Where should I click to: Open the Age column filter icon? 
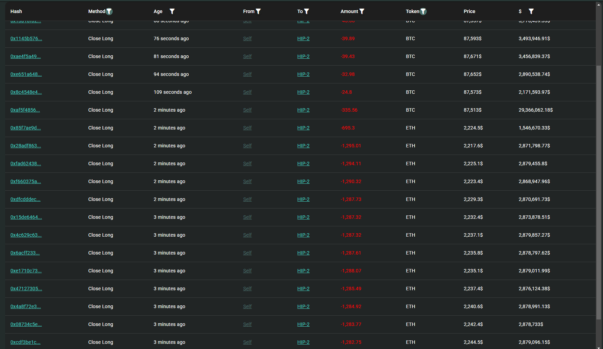(172, 11)
